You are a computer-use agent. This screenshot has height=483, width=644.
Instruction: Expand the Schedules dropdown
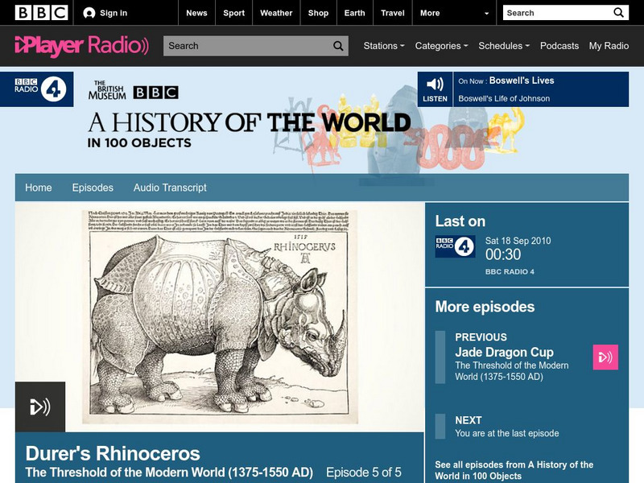503,46
